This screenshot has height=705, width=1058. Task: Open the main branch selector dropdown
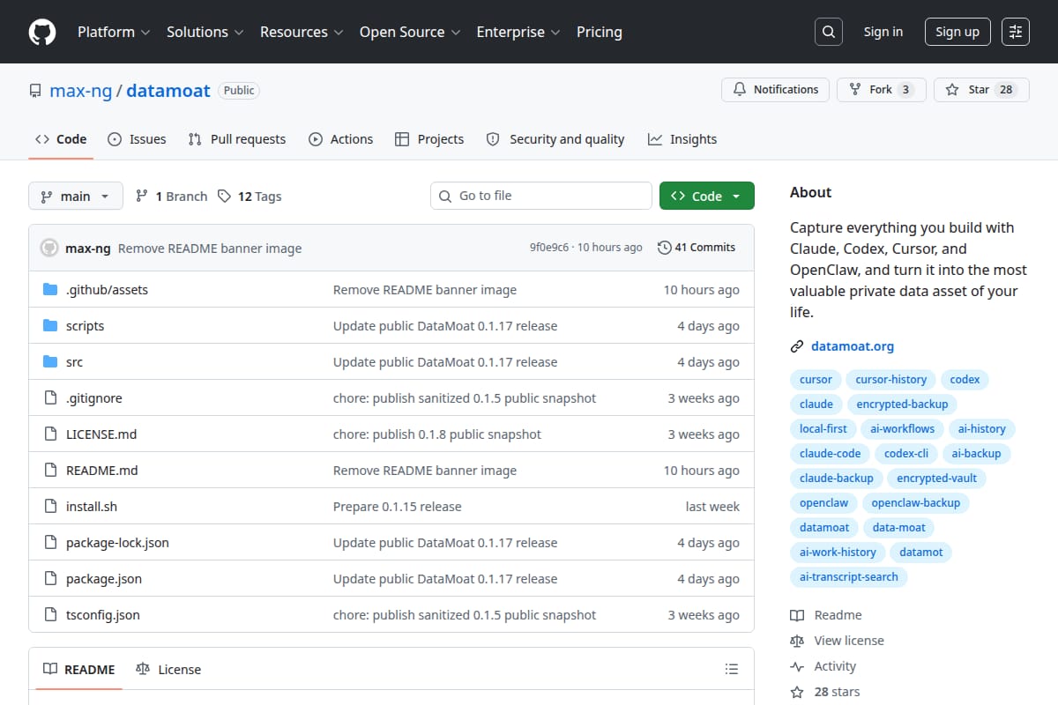click(75, 196)
